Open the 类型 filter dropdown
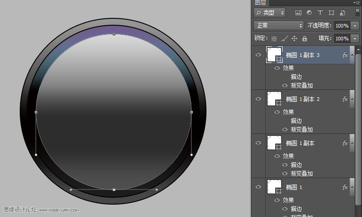362x217 pixels. pos(269,12)
